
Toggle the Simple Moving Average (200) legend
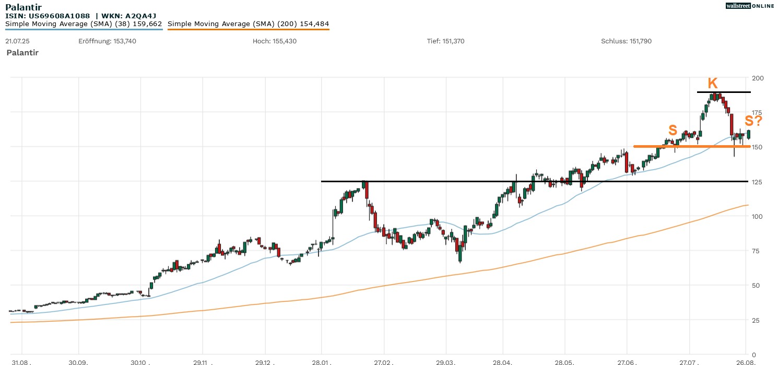coord(248,23)
